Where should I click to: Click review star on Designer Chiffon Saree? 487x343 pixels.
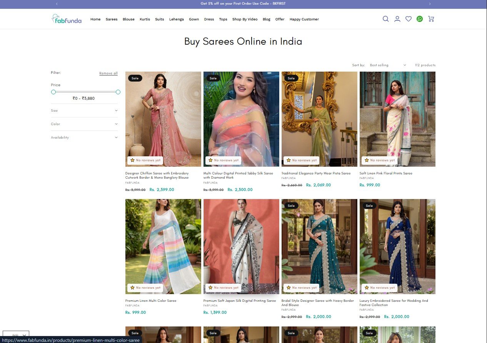(x=132, y=160)
